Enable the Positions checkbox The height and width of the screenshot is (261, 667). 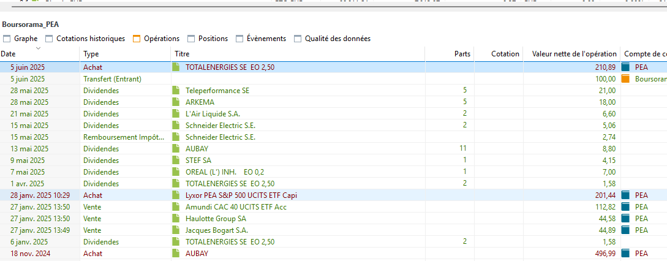[x=191, y=39]
